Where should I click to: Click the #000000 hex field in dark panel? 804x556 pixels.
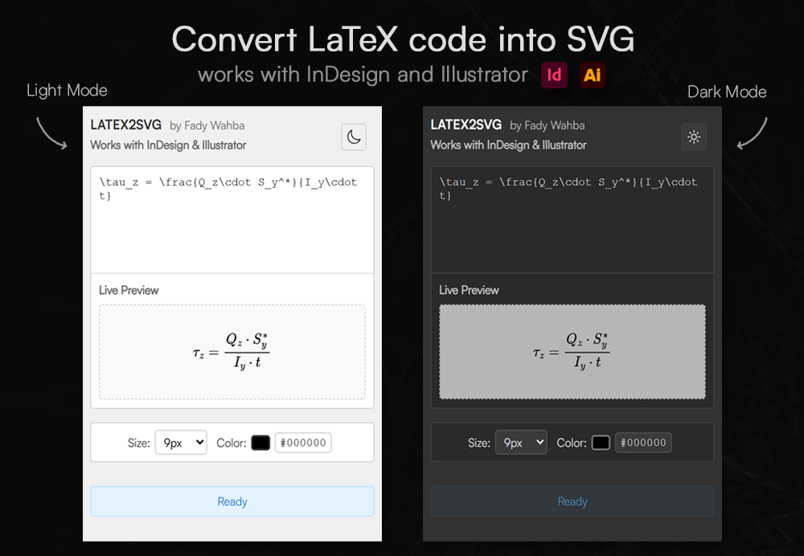(643, 443)
